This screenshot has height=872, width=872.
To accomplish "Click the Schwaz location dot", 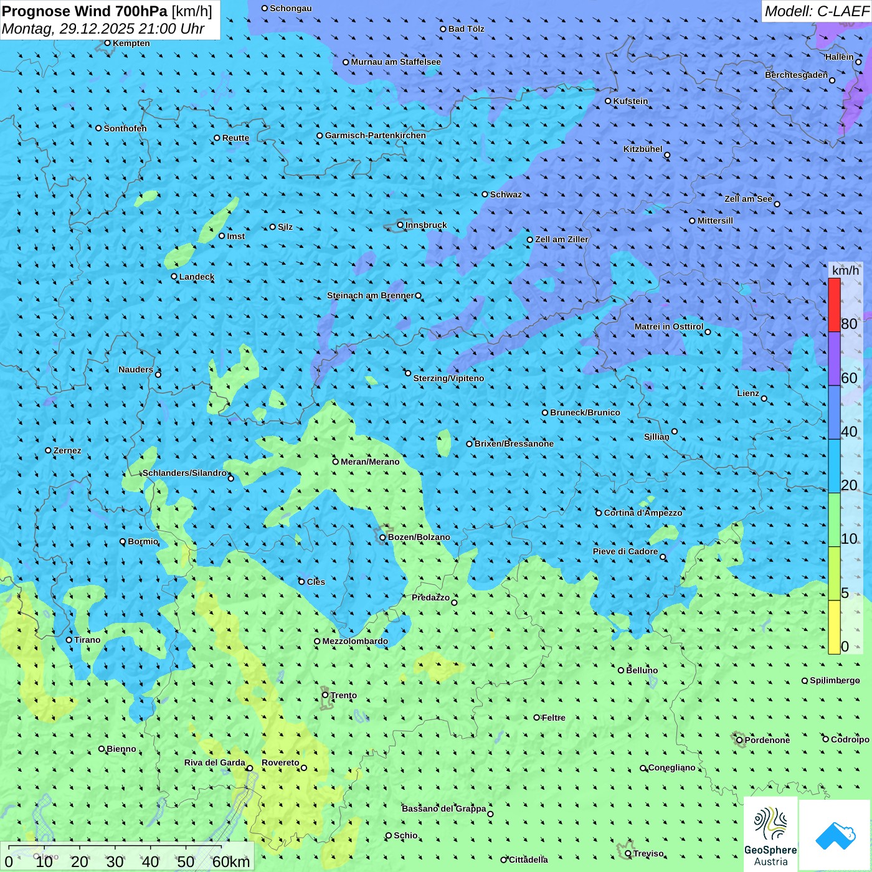I will (x=485, y=194).
